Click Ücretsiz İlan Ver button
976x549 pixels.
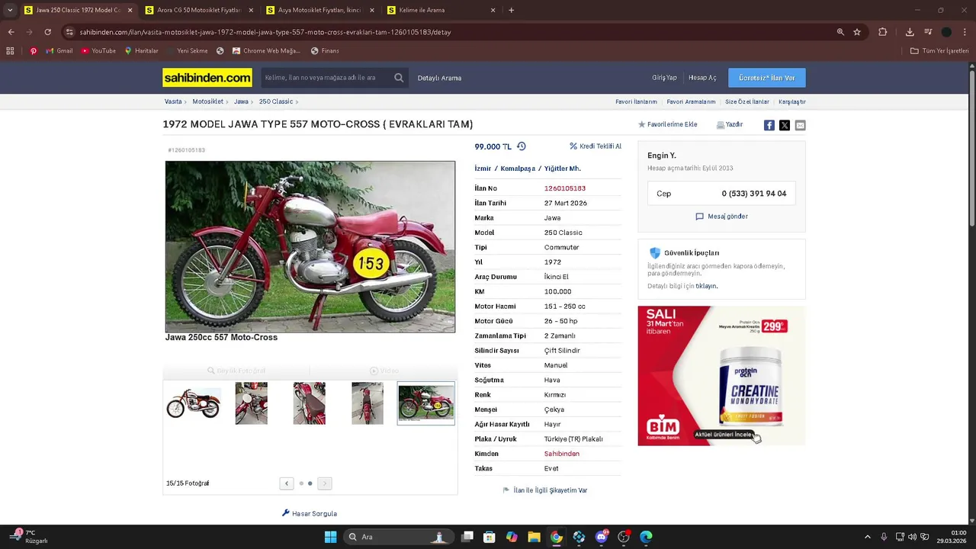pos(767,78)
